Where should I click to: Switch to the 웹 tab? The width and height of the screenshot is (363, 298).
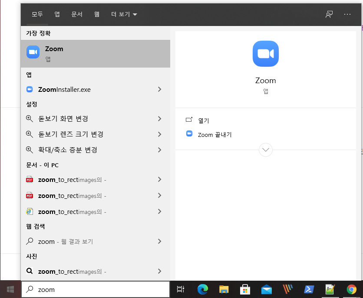click(x=97, y=14)
